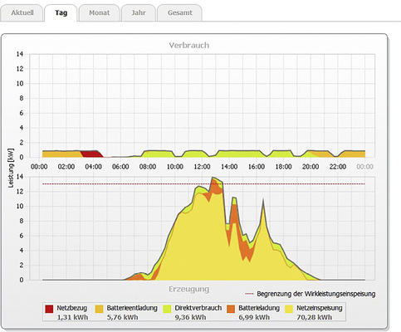Click the lime Direktverbrauch legend swatch

(167, 309)
